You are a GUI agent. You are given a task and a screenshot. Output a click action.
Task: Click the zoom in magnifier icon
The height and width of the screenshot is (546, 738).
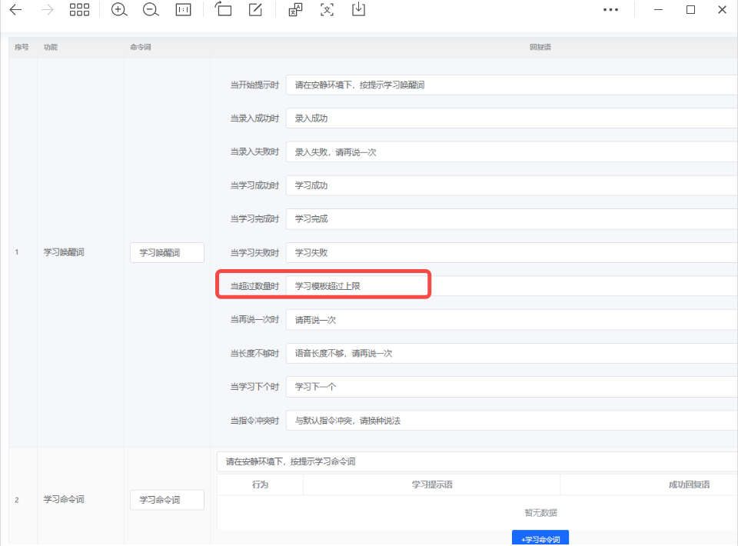[118, 10]
